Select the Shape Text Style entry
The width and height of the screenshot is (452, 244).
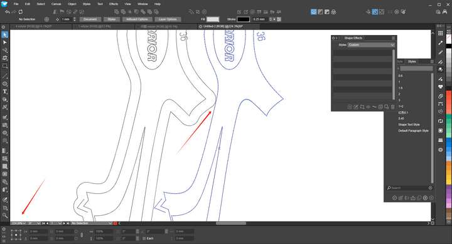click(409, 125)
